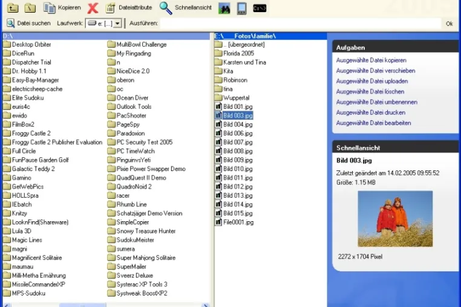This screenshot has width=461, height=307.
Task: Click the Bild 003.jpg preview thumbnail
Action: point(395,219)
